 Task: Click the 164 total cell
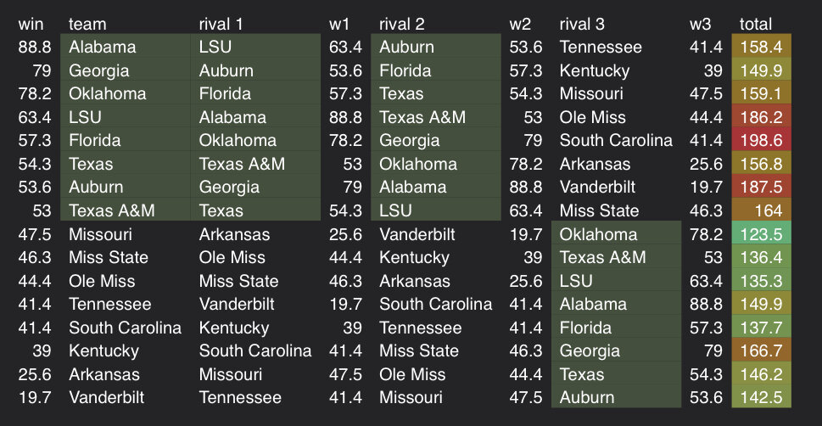761,210
